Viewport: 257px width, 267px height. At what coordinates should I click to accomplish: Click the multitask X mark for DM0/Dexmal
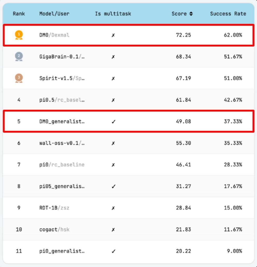113,35
